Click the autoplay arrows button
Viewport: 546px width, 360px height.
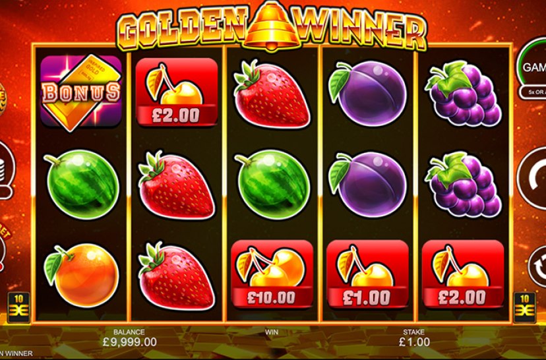537,267
